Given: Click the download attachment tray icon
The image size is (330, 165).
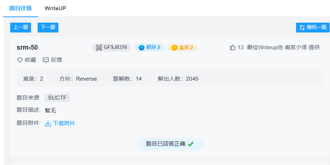Looking at the screenshot, I should pyautogui.click(x=48, y=123).
